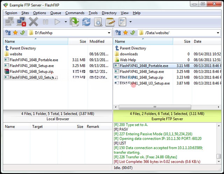Open the Sites menu

(x=25, y=13)
